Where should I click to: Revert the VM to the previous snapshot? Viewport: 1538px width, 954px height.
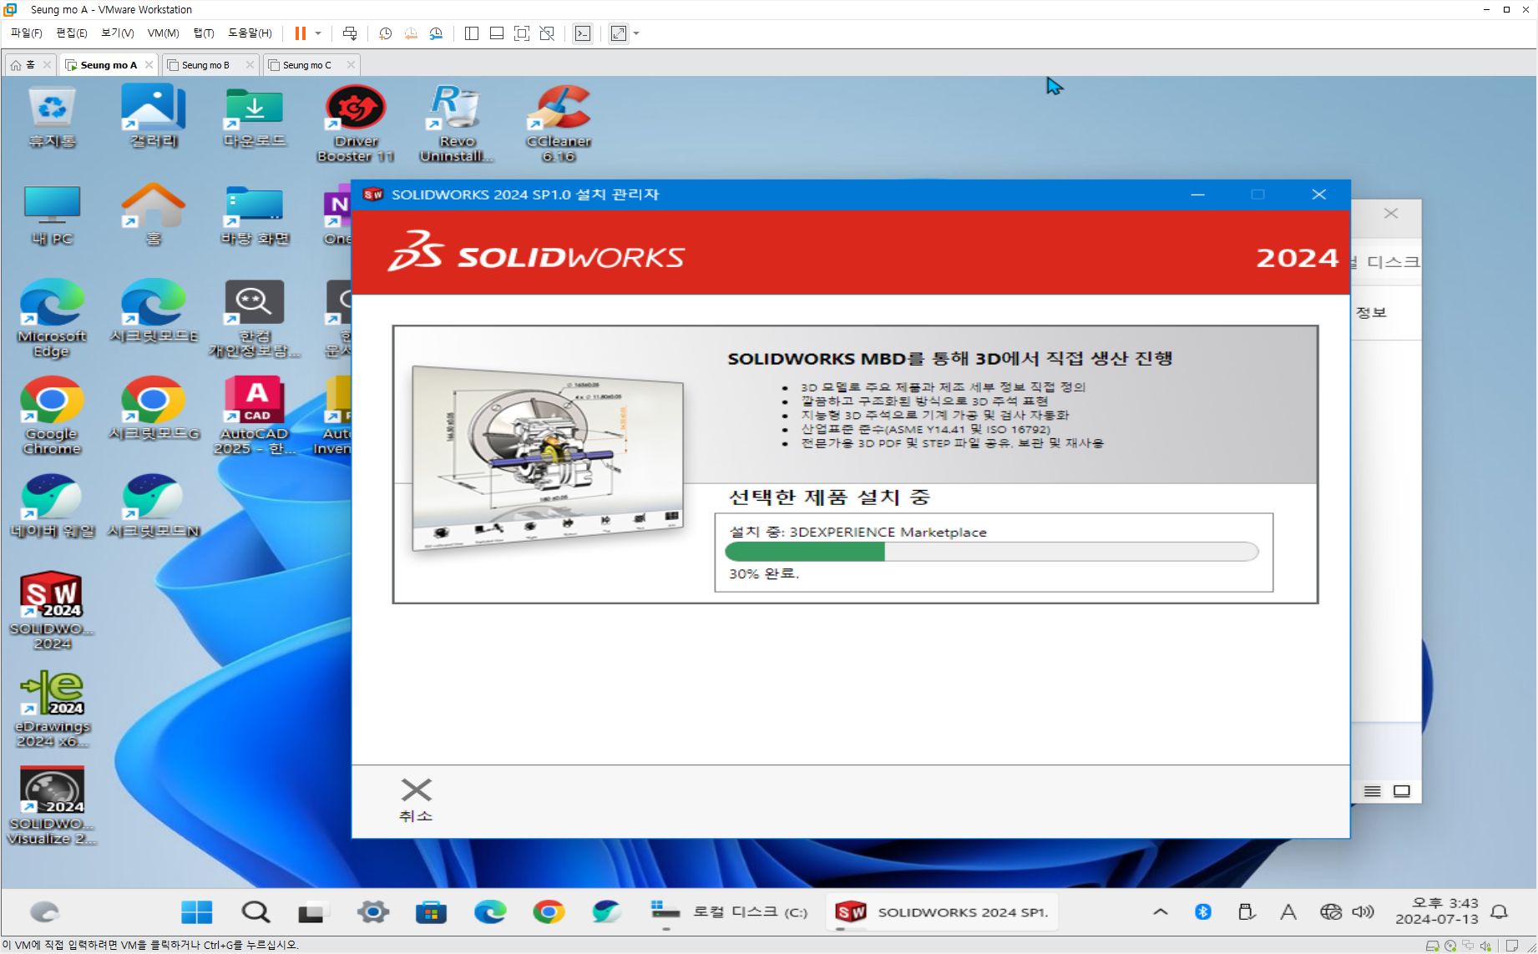(410, 33)
